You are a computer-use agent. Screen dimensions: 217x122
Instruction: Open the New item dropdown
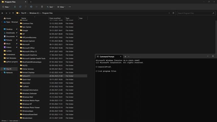click(x=6, y=7)
